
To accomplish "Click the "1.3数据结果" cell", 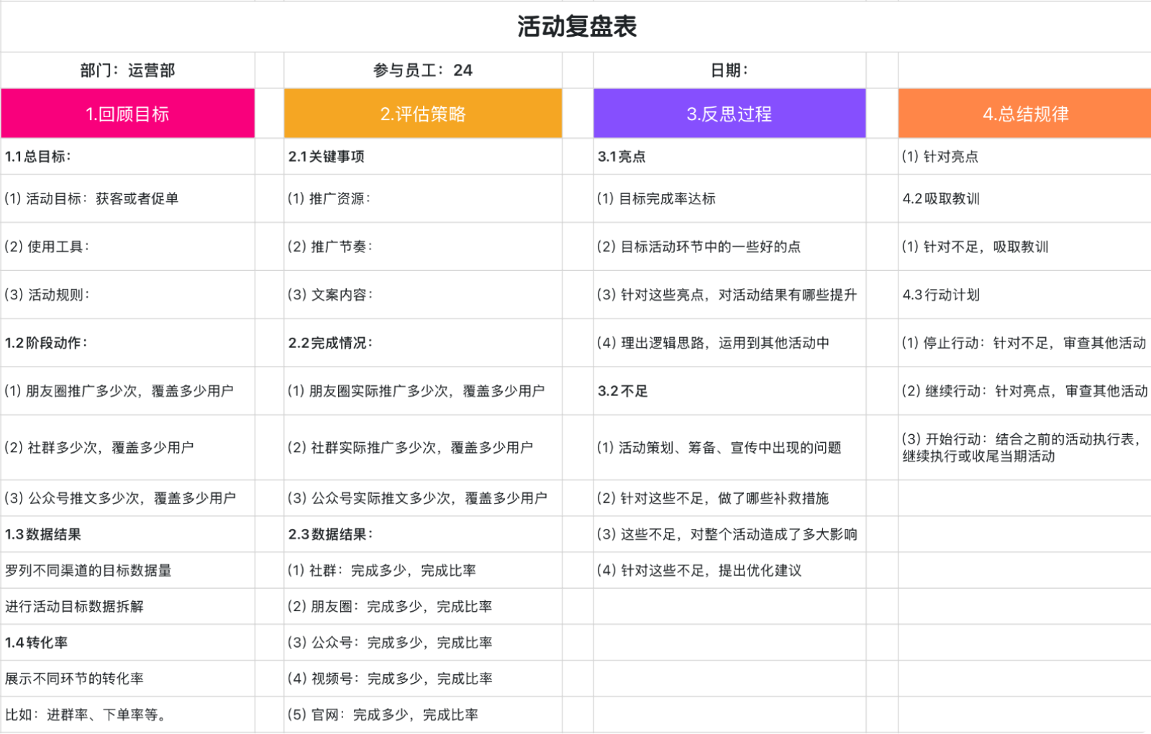I will tap(127, 534).
